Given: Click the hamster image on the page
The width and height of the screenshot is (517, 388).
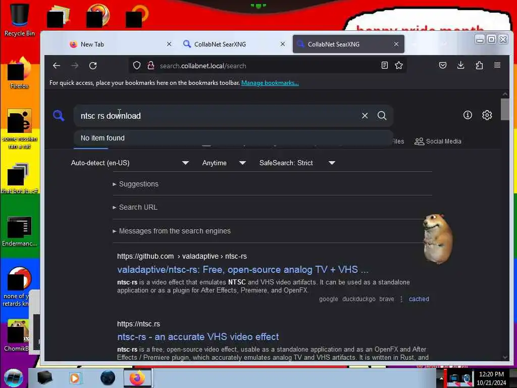Looking at the screenshot, I should [438, 238].
